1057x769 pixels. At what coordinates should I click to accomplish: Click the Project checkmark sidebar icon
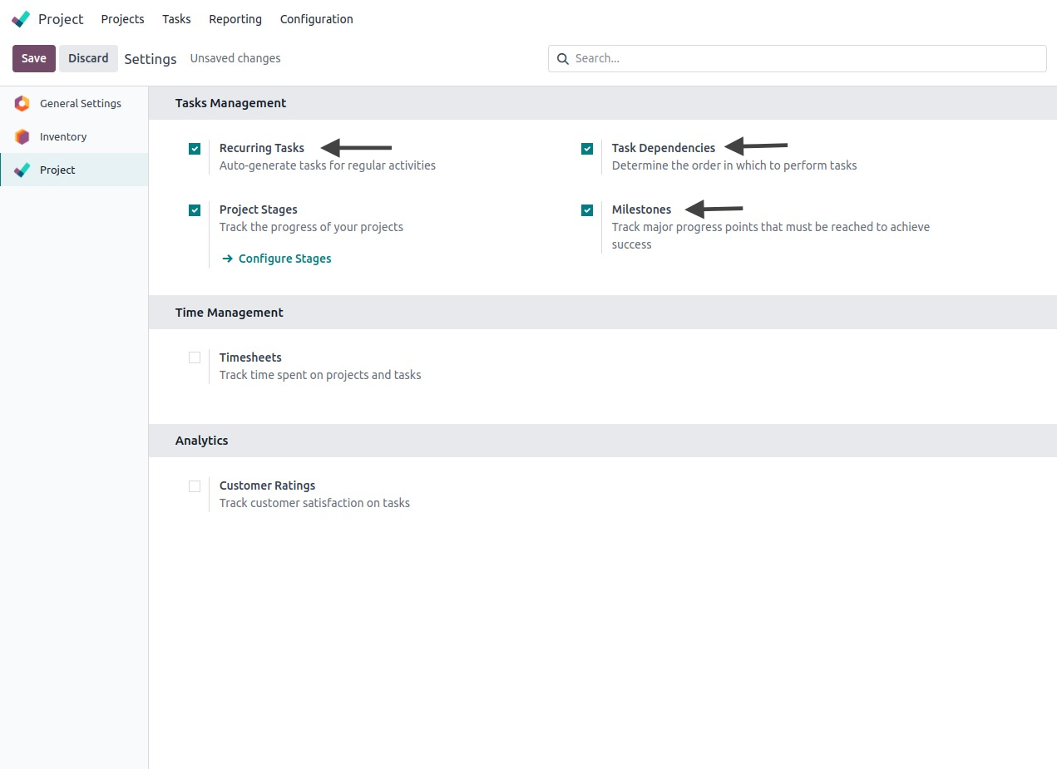pos(22,170)
